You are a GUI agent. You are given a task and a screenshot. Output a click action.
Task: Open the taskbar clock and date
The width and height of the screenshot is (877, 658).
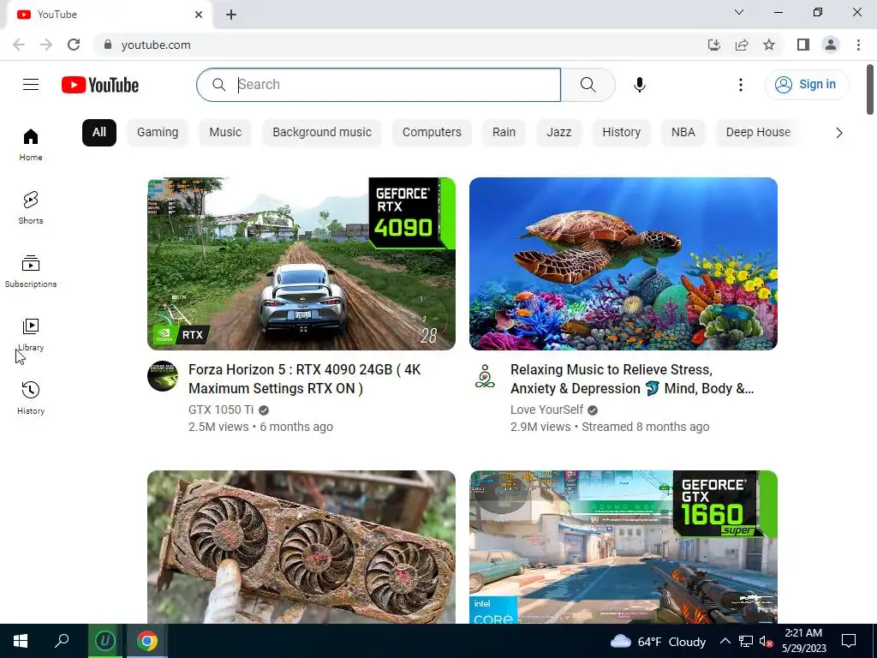tap(803, 641)
